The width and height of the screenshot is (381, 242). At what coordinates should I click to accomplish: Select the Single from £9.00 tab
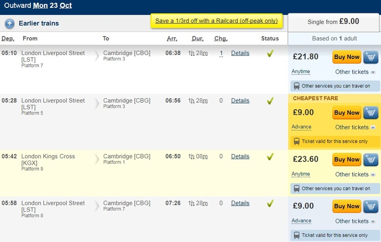point(333,22)
